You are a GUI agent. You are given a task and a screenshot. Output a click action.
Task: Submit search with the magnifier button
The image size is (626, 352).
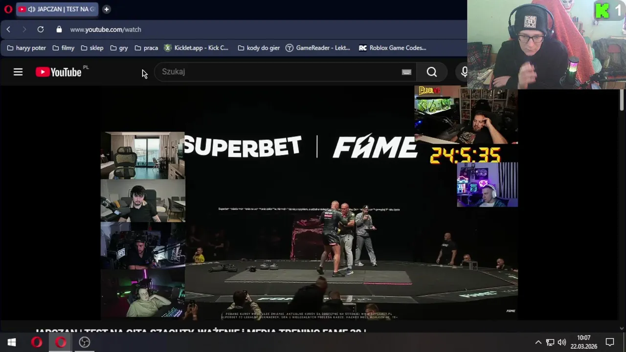click(432, 72)
